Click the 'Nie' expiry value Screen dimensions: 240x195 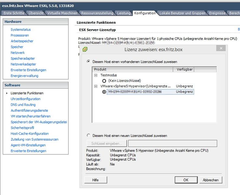pyautogui.click(x=112, y=164)
